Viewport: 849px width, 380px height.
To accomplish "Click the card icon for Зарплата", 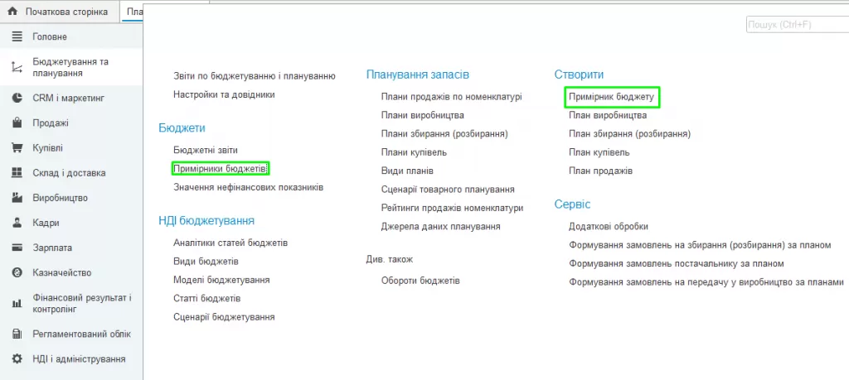I will point(17,248).
